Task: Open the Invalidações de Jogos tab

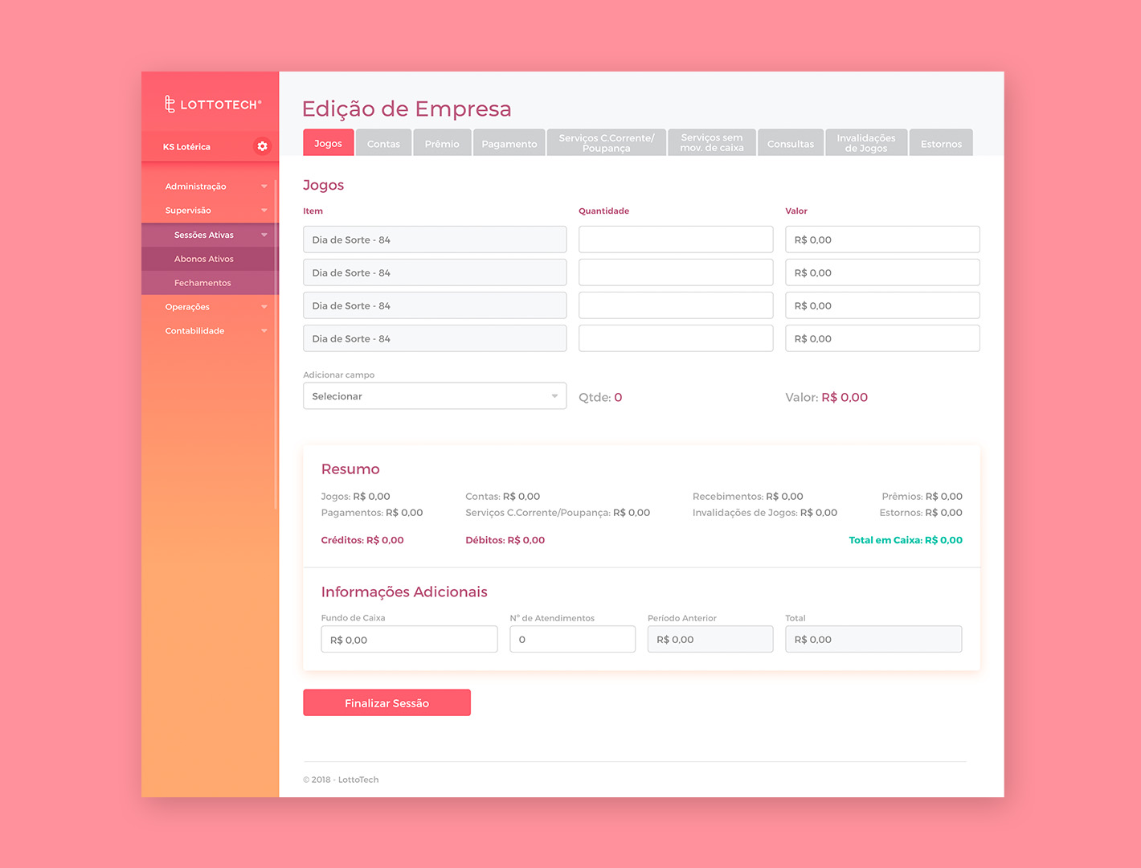Action: click(866, 143)
